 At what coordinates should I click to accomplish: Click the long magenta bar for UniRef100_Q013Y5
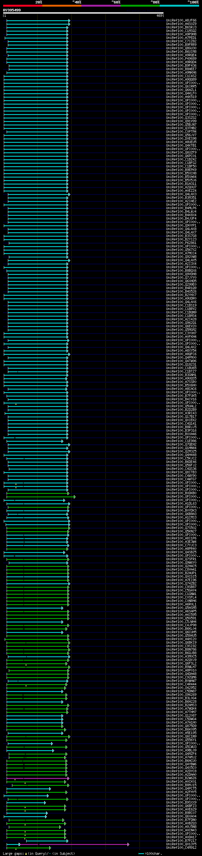(74, 844)
